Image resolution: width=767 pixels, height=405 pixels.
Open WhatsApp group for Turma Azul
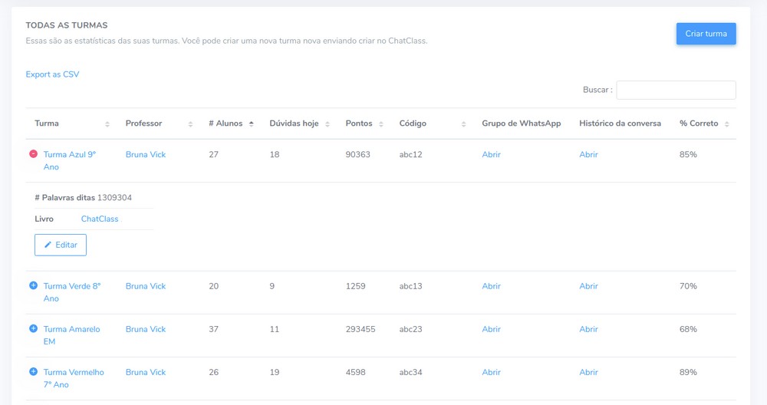coord(491,154)
